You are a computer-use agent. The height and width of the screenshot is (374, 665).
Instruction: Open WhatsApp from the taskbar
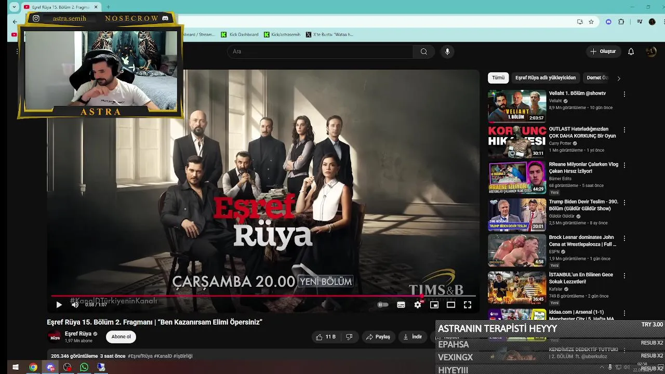84,367
